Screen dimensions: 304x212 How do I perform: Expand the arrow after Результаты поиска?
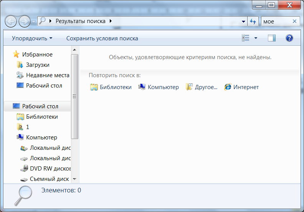pyautogui.click(x=111, y=21)
